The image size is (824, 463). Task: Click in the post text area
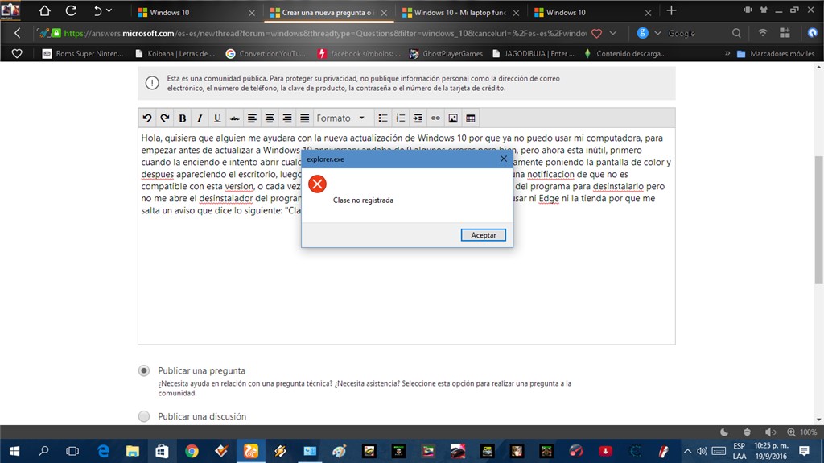coord(406,236)
